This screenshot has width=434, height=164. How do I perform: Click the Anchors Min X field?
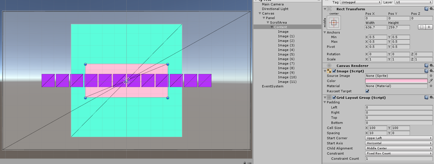coord(378,37)
